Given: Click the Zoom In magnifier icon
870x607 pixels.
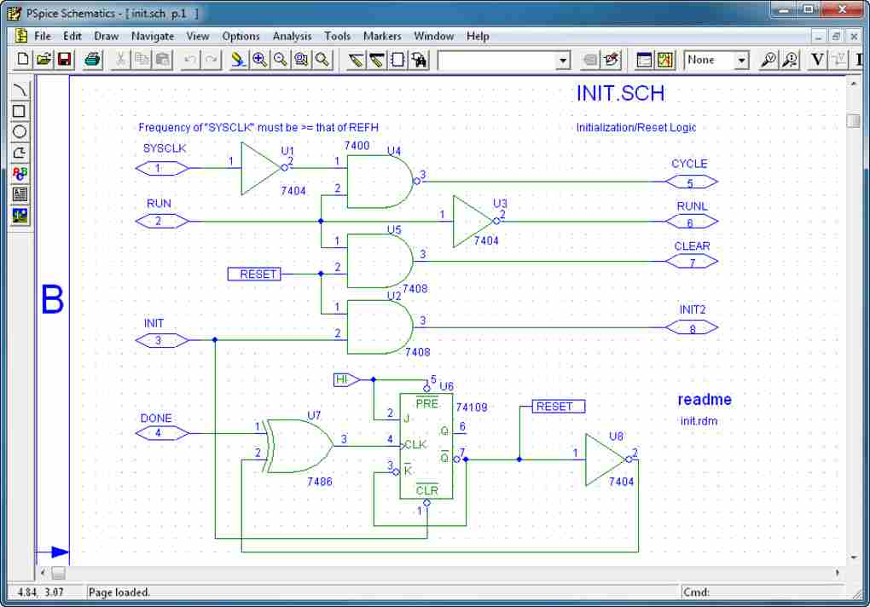Looking at the screenshot, I should [x=259, y=60].
